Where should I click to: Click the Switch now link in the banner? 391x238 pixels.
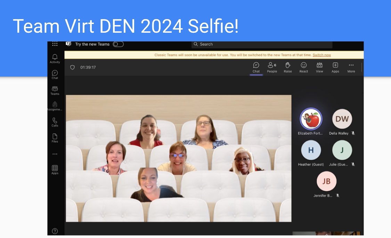pos(321,55)
